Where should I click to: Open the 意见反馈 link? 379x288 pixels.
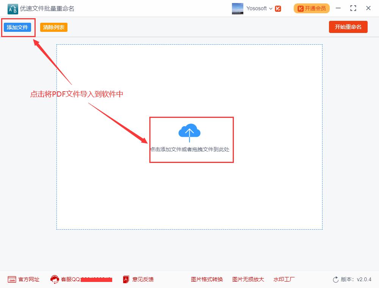(x=143, y=279)
